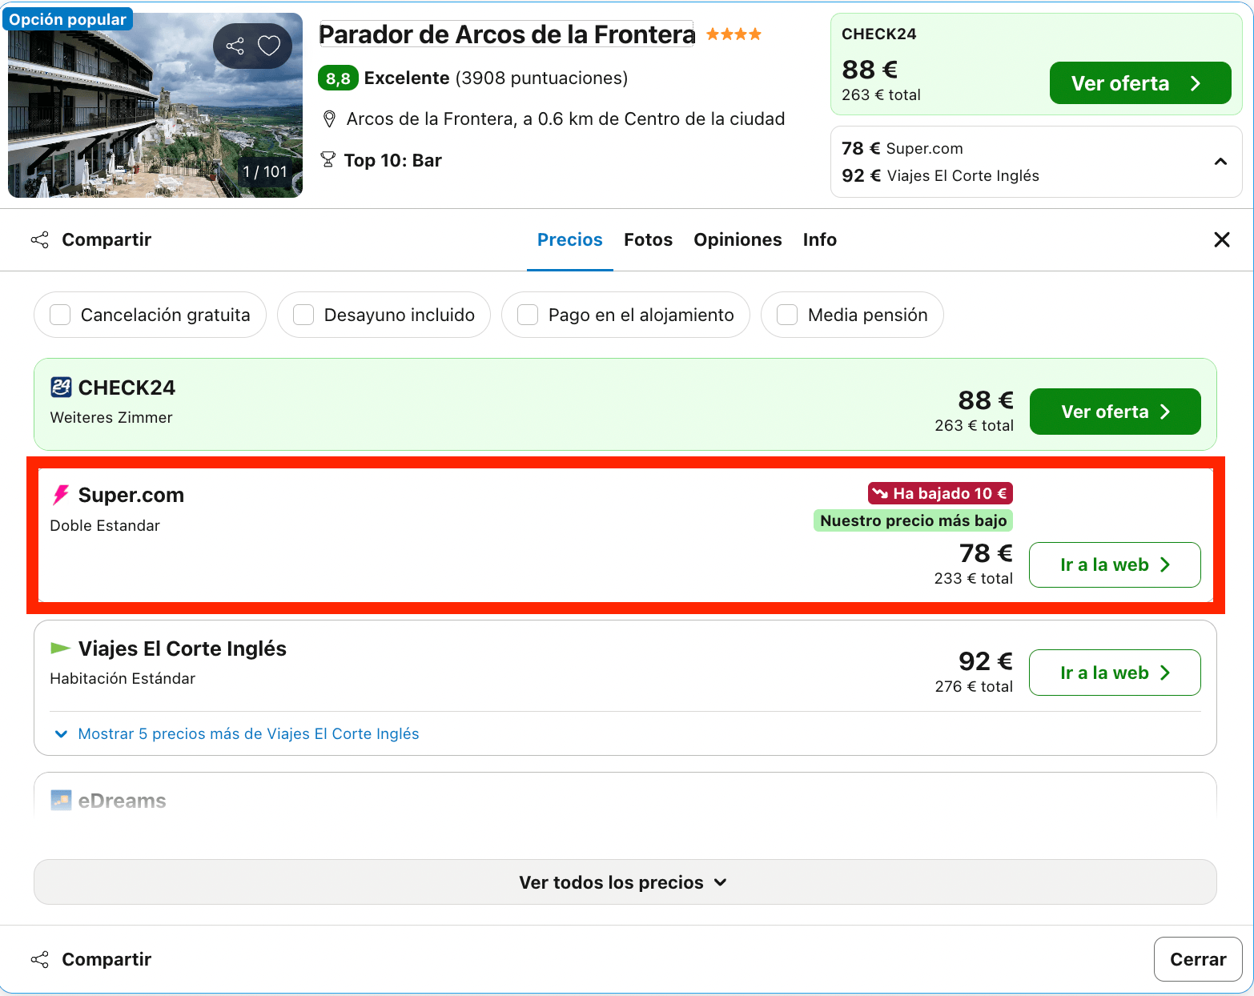This screenshot has height=996, width=1254.
Task: Save hotel with the heart icon
Action: [269, 46]
